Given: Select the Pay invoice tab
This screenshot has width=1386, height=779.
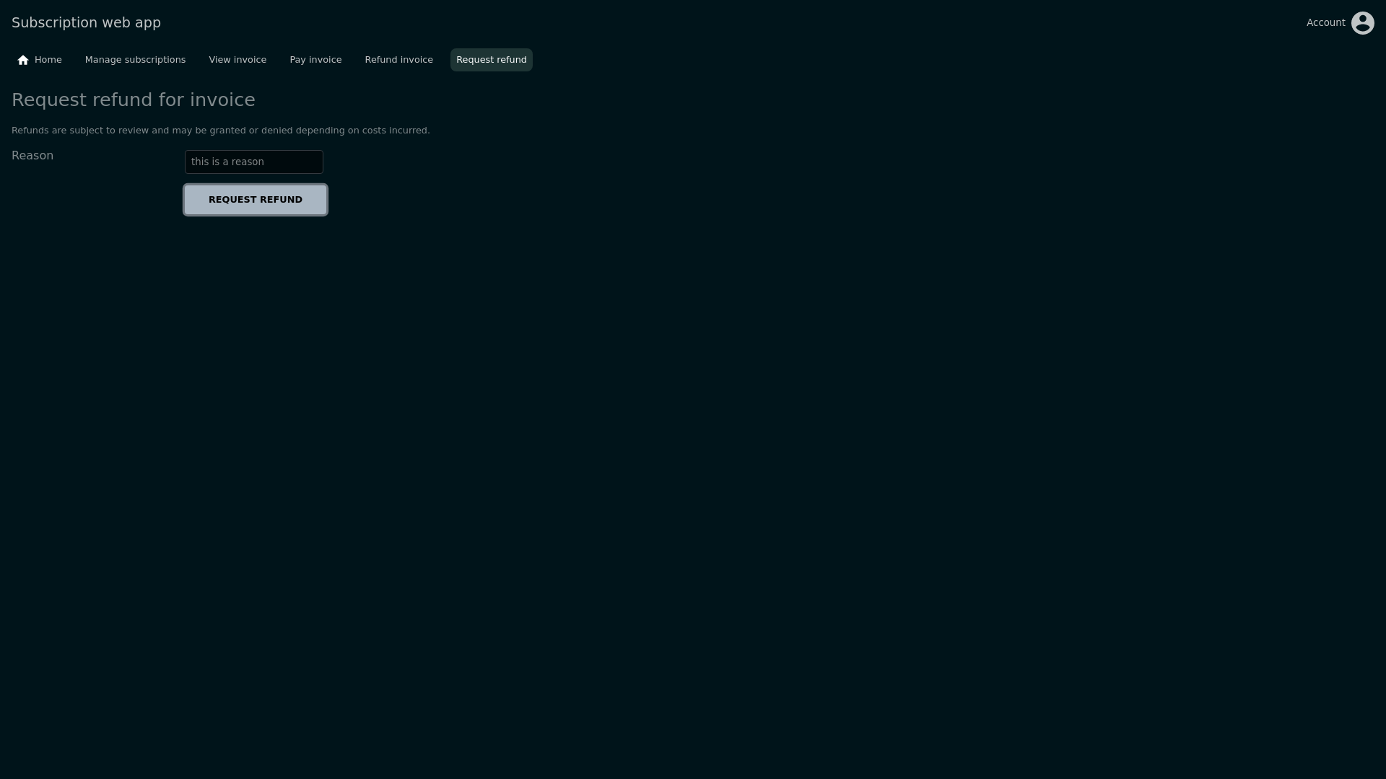Looking at the screenshot, I should coord(315,60).
